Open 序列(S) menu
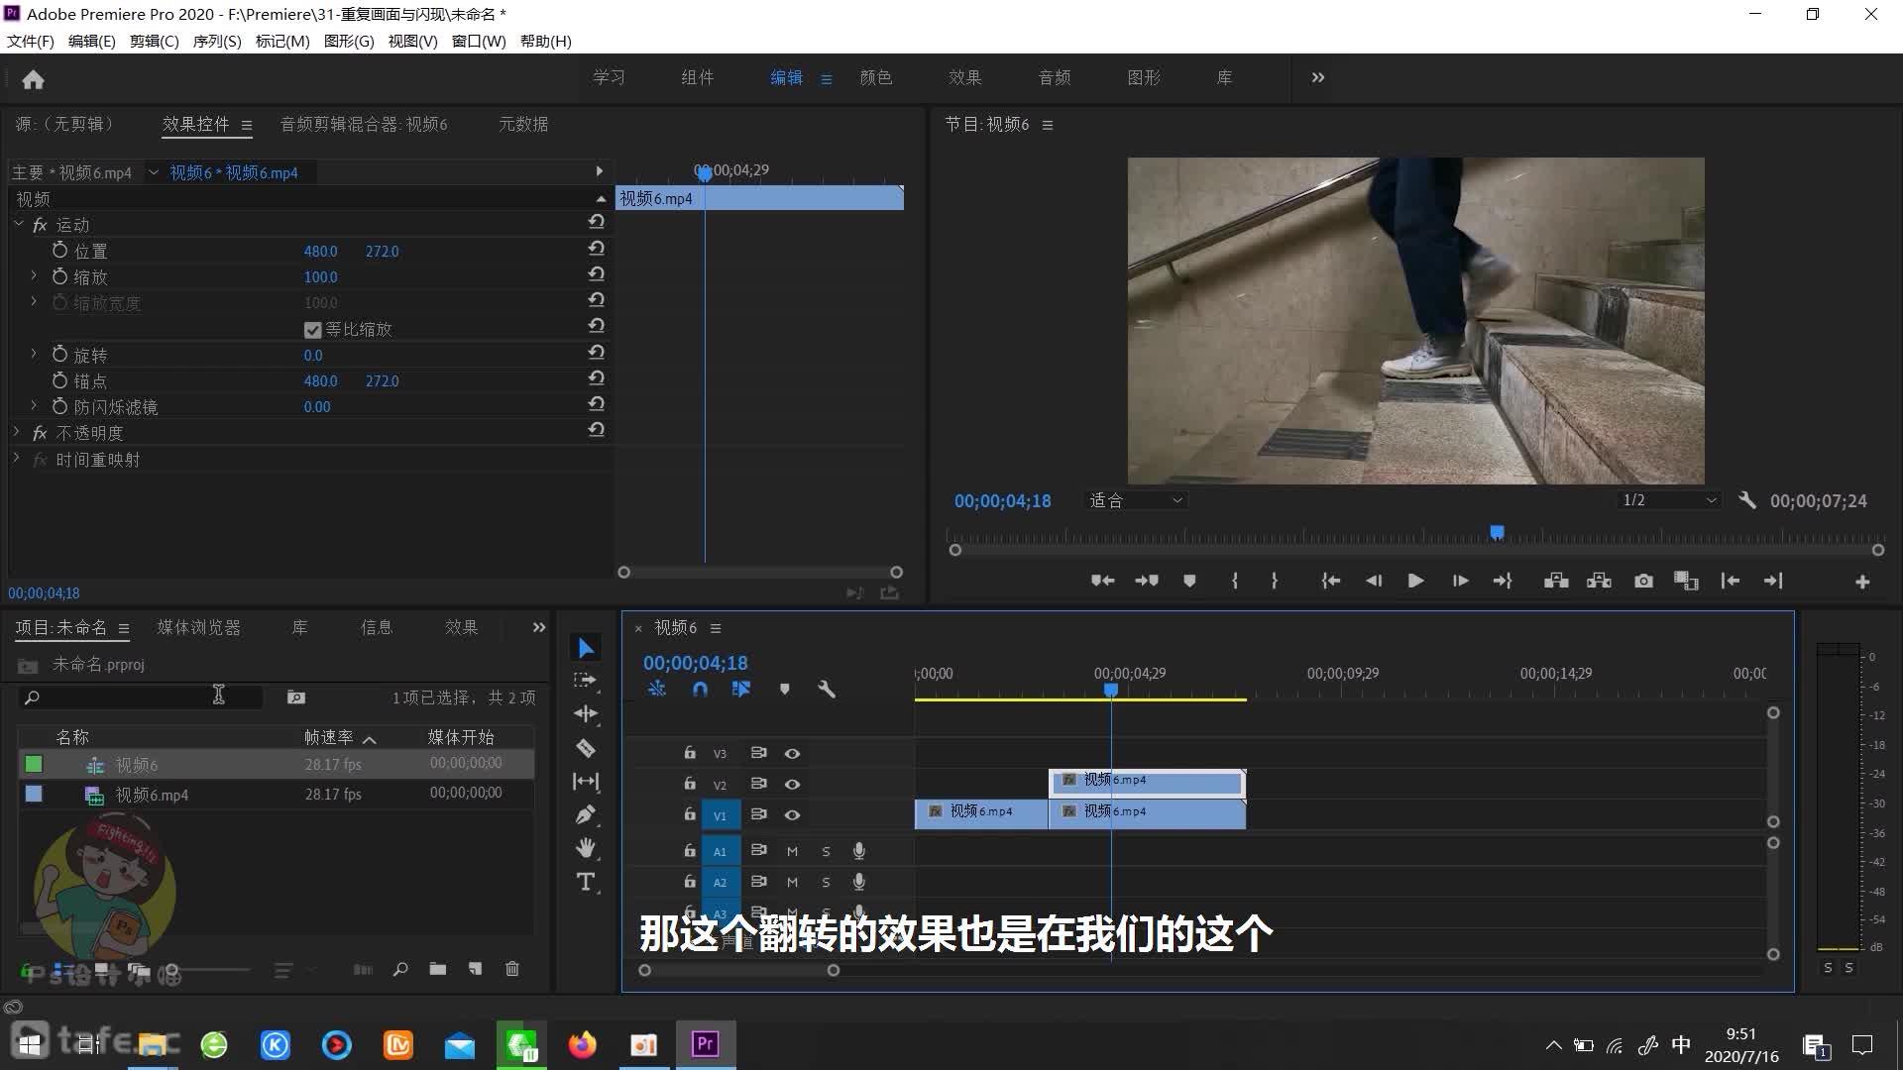Image resolution: width=1903 pixels, height=1070 pixels. tap(217, 41)
